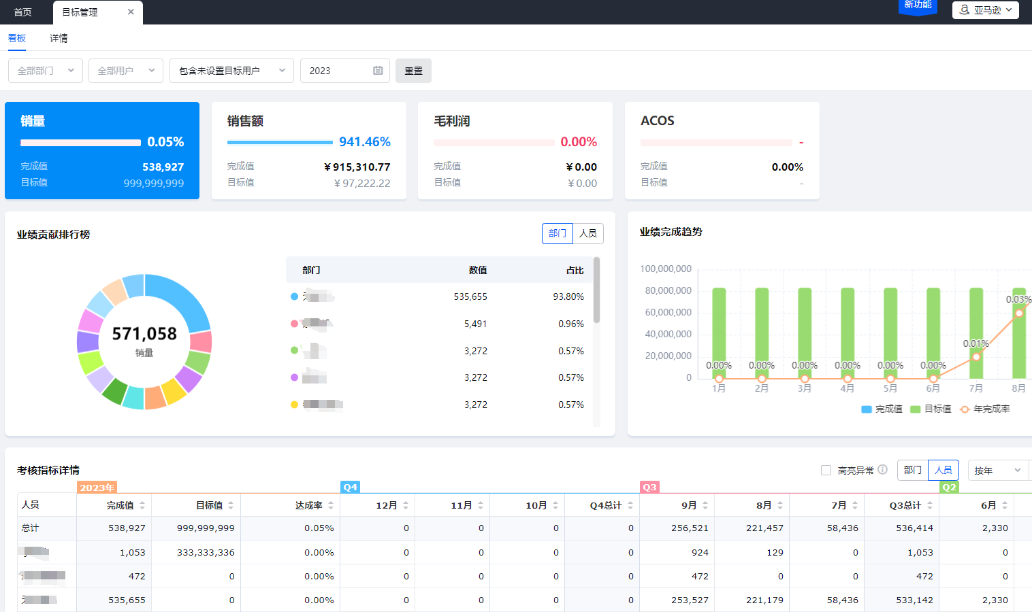Click the 536,414 Q3 total cell
This screenshot has height=612, width=1032.
pyautogui.click(x=914, y=528)
